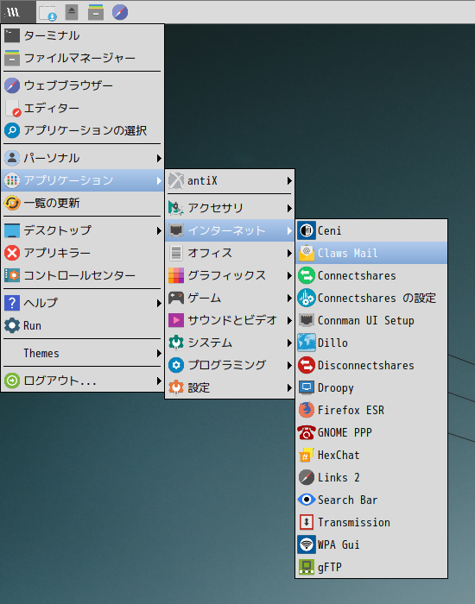Open the Dillo browser entry
The height and width of the screenshot is (604, 475).
tap(371, 343)
